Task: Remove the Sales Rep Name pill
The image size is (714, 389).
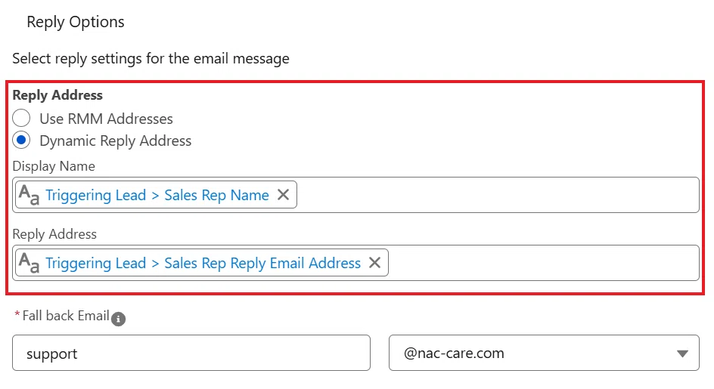Action: coord(283,195)
